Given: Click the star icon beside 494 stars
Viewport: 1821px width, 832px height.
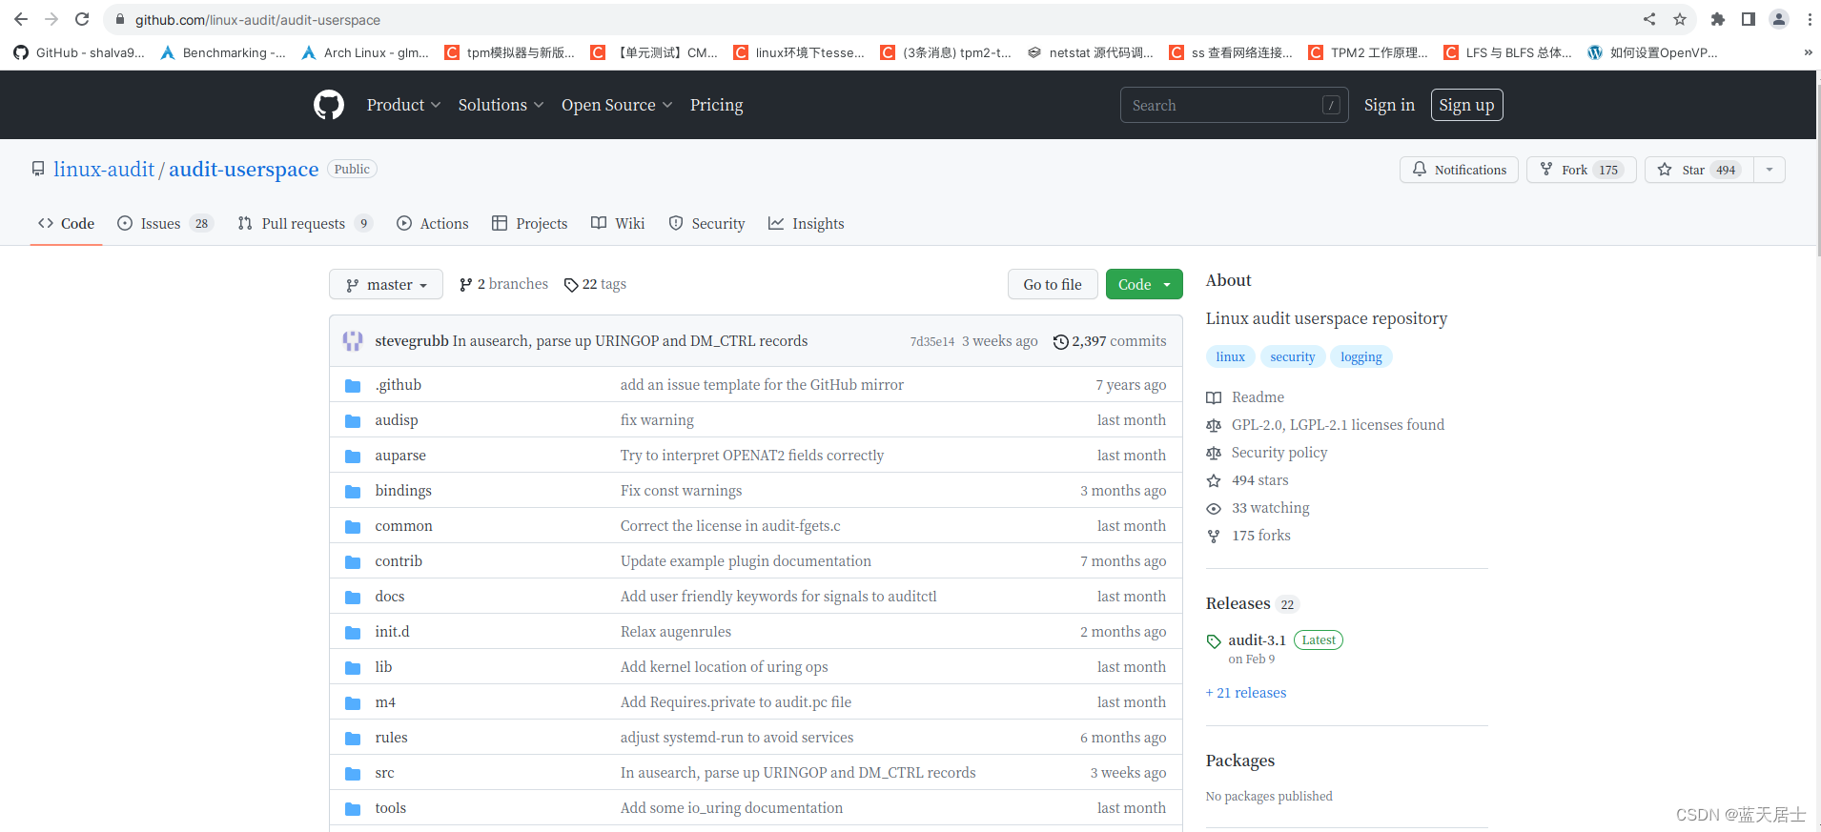Looking at the screenshot, I should coord(1214,481).
